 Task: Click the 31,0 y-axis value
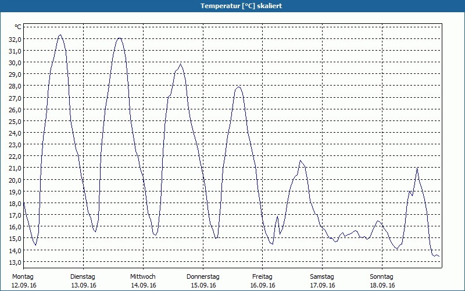click(15, 51)
